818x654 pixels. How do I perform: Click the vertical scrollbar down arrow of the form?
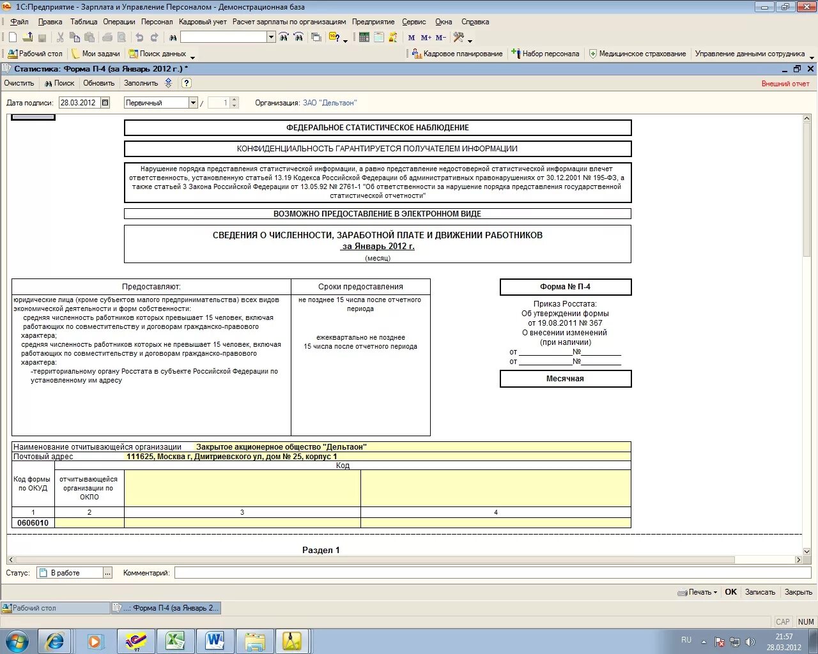(x=806, y=551)
